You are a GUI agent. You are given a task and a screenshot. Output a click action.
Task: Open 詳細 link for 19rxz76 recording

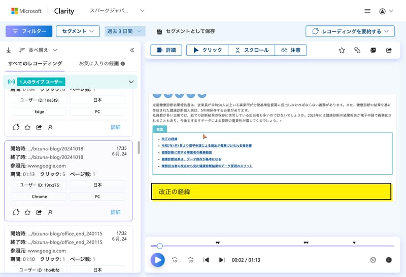[116, 212]
